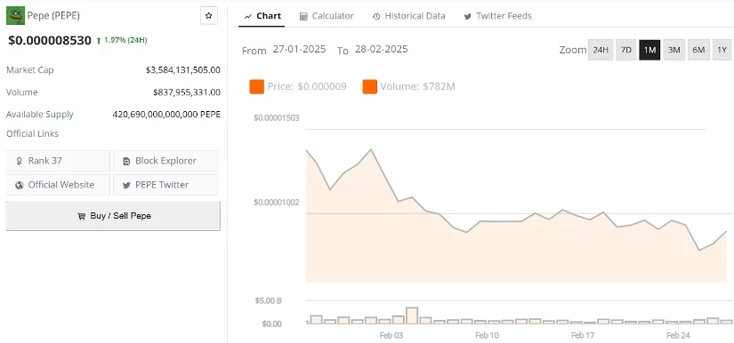Click the Feb 03 axis date label

pos(391,335)
